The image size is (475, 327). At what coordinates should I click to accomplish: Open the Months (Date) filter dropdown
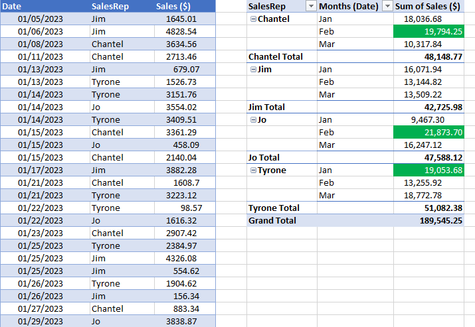pyautogui.click(x=387, y=6)
